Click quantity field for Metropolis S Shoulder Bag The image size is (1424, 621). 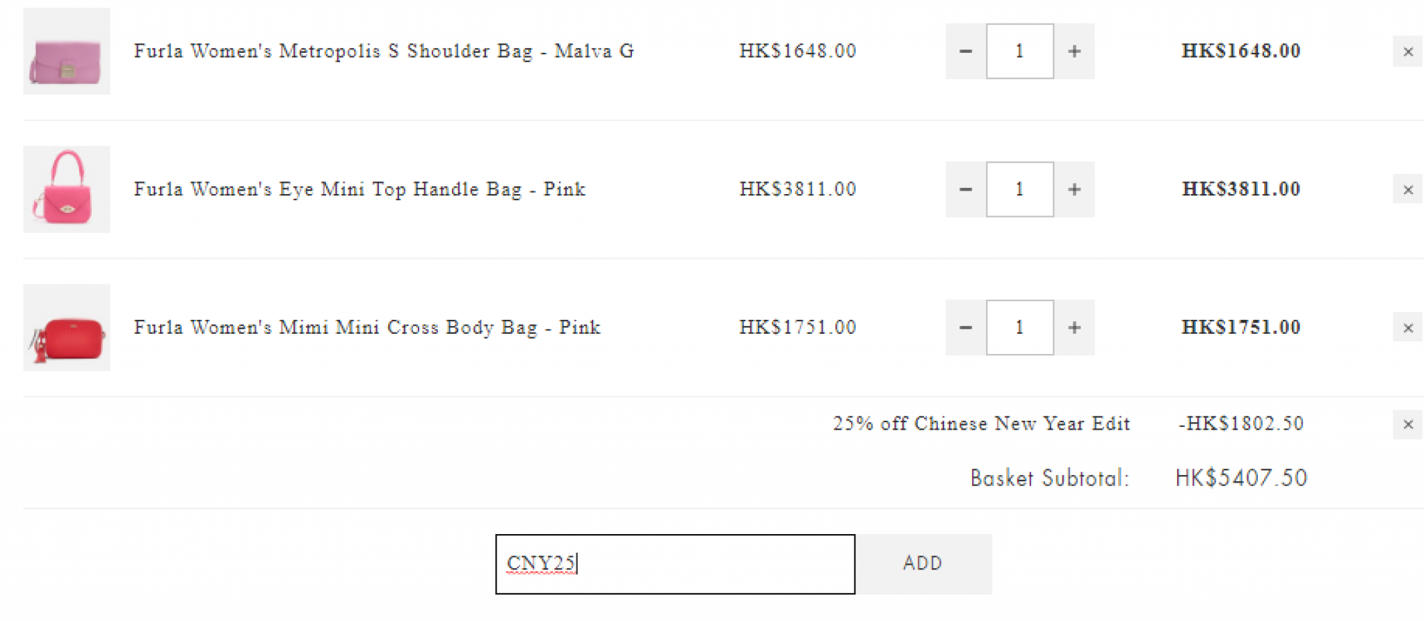click(x=1019, y=51)
